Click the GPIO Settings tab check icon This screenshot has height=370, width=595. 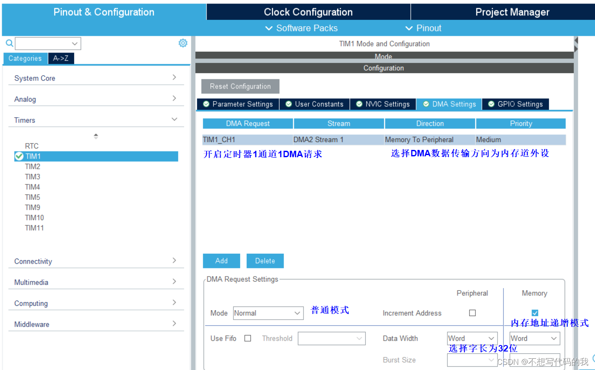point(491,104)
